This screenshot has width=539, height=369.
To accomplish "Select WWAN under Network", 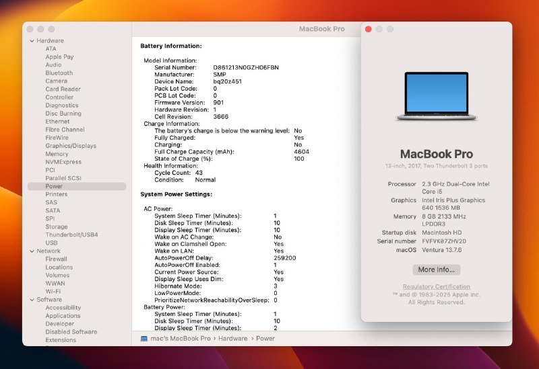I will [55, 284].
